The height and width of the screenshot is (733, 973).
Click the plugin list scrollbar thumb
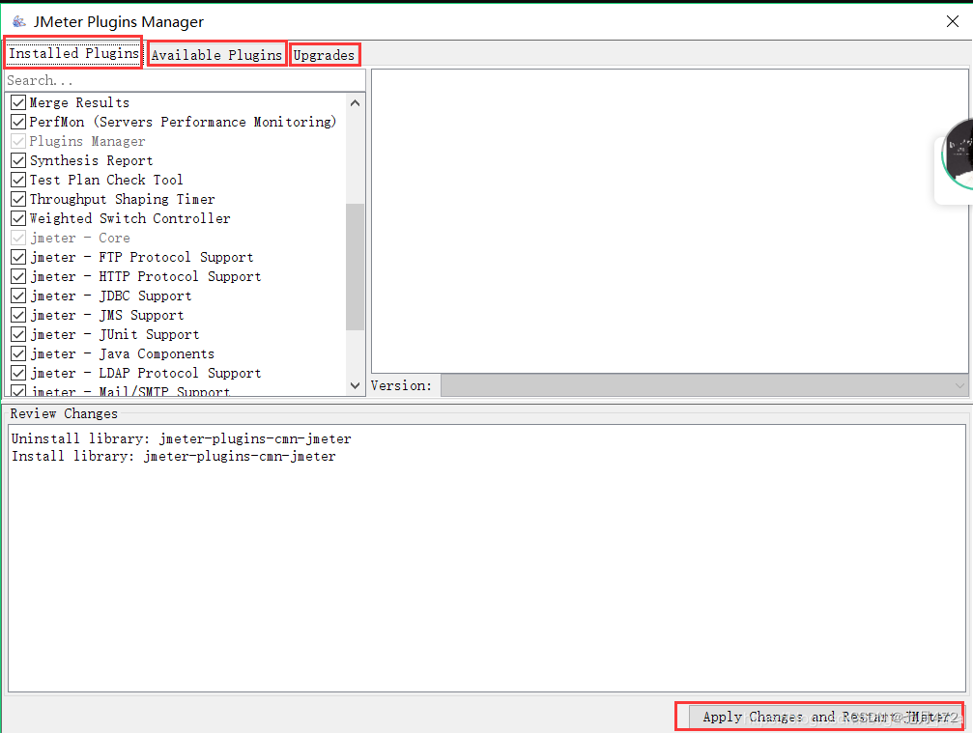pyautogui.click(x=355, y=267)
